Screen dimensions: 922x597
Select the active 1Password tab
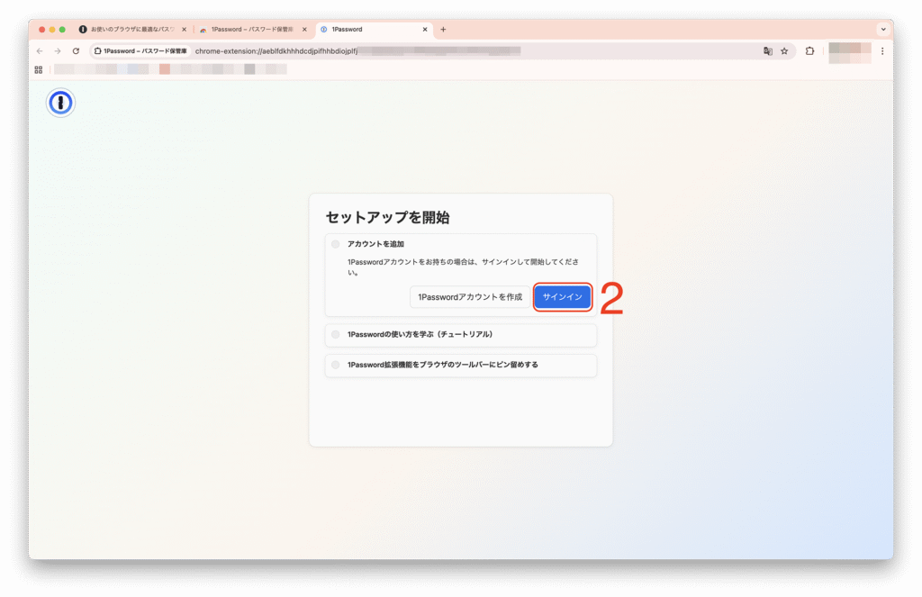(374, 30)
